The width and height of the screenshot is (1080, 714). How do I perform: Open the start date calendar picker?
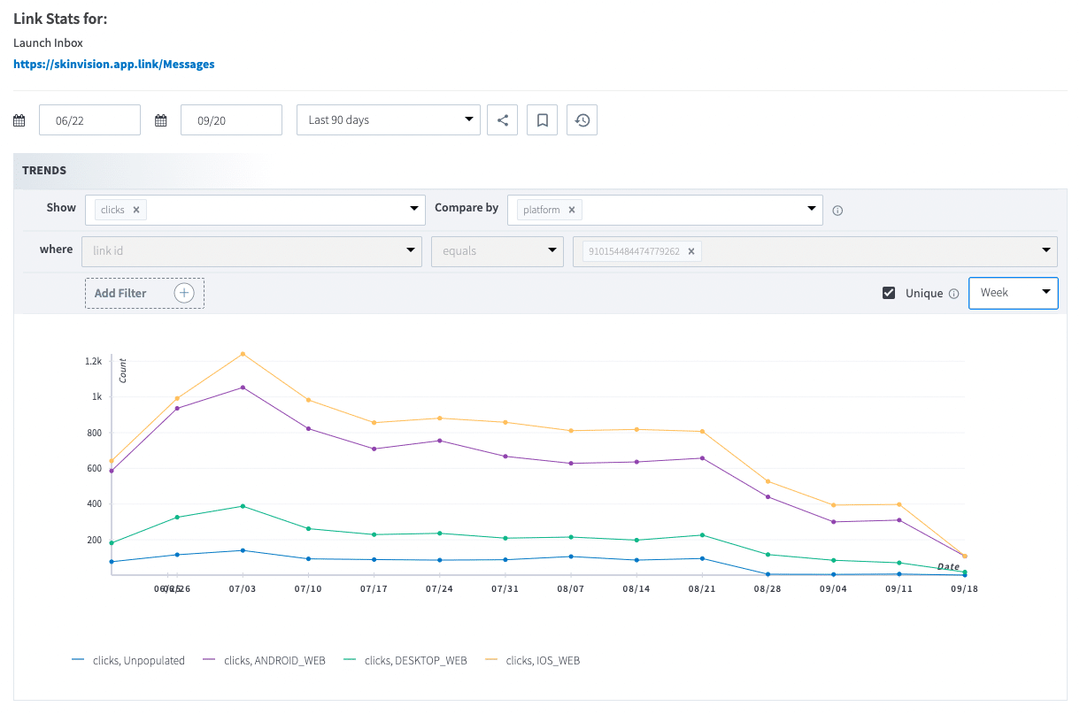[19, 119]
